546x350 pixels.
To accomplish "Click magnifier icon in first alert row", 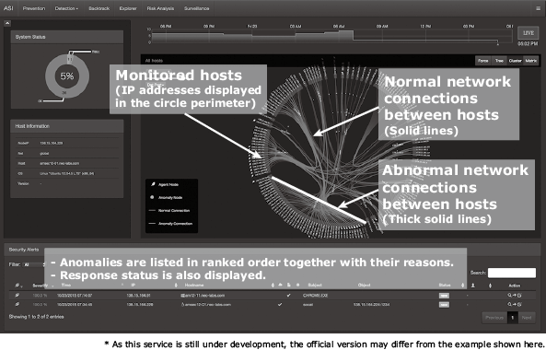I will point(509,295).
